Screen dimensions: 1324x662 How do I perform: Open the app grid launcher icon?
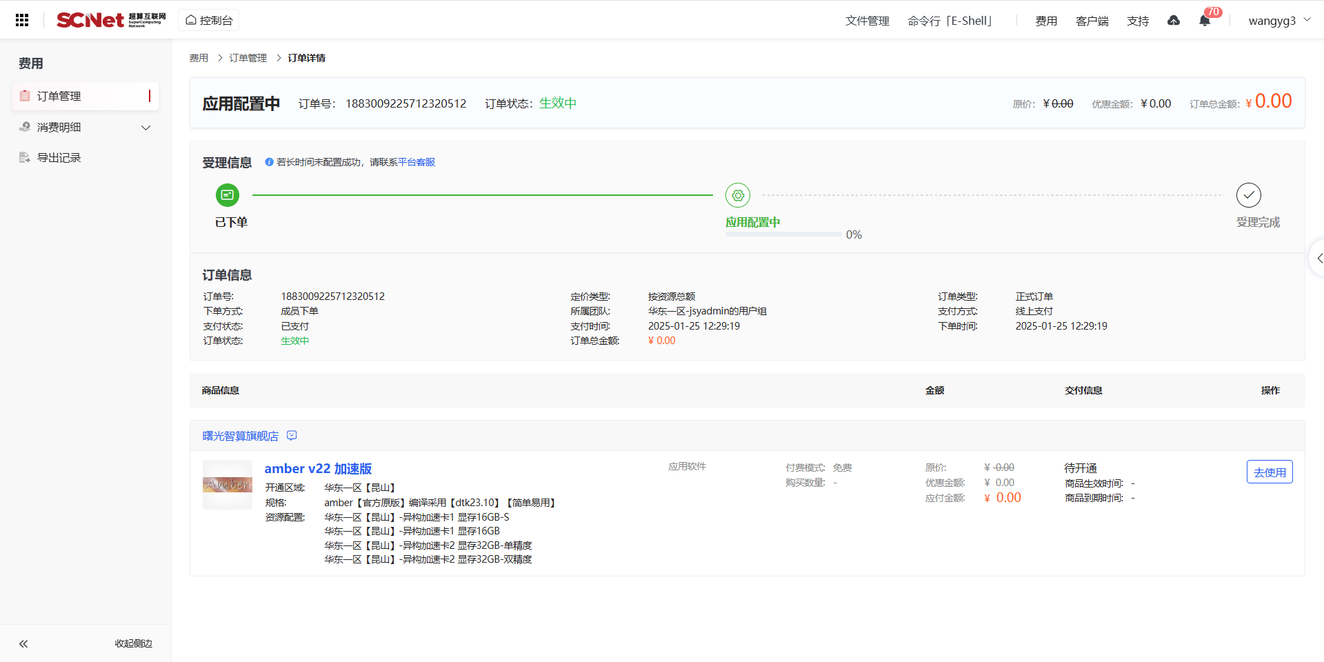(22, 20)
